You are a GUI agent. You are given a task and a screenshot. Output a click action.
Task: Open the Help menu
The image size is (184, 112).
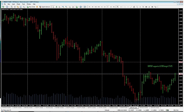[34, 4]
